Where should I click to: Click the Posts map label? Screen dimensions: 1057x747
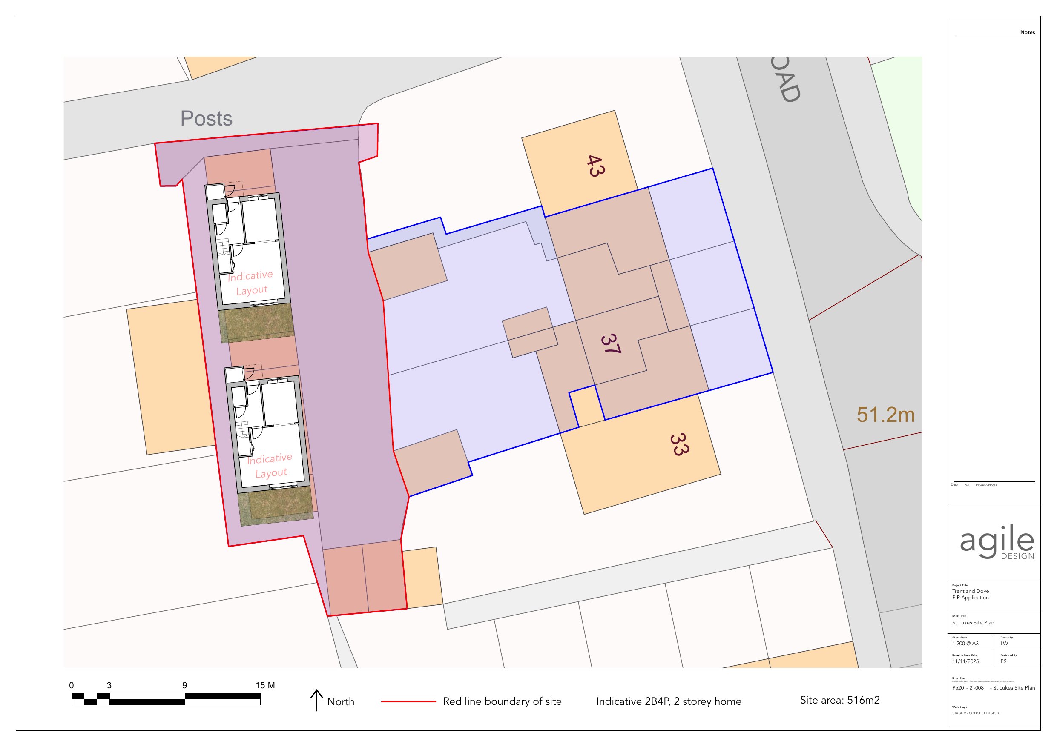point(206,119)
